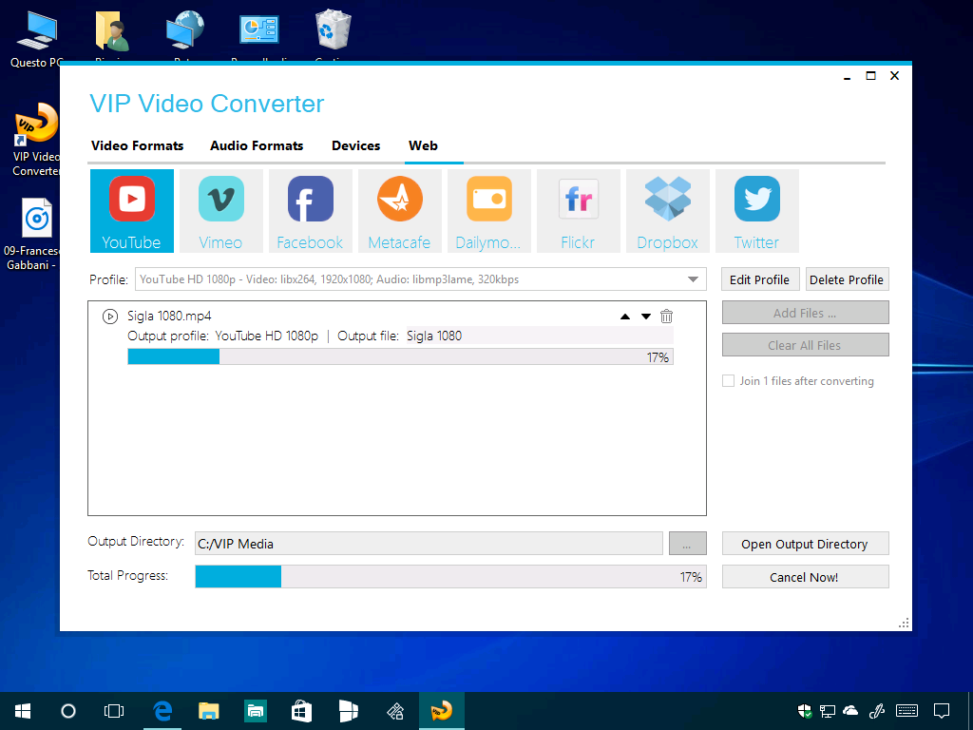Switch to VIP Video Converter taskbar button
The image size is (973, 730).
click(x=441, y=711)
